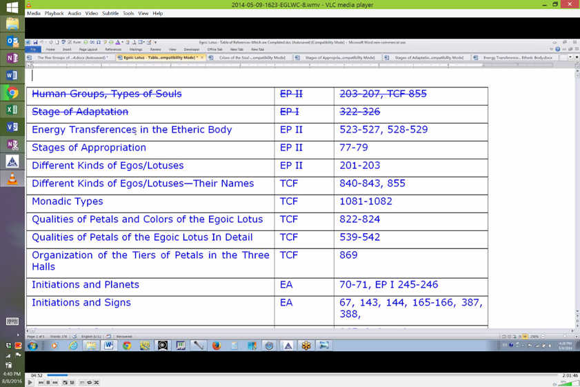Toggle fullscreen video in VLC controls
Viewport: 580px width, 387px height.
(x=65, y=382)
